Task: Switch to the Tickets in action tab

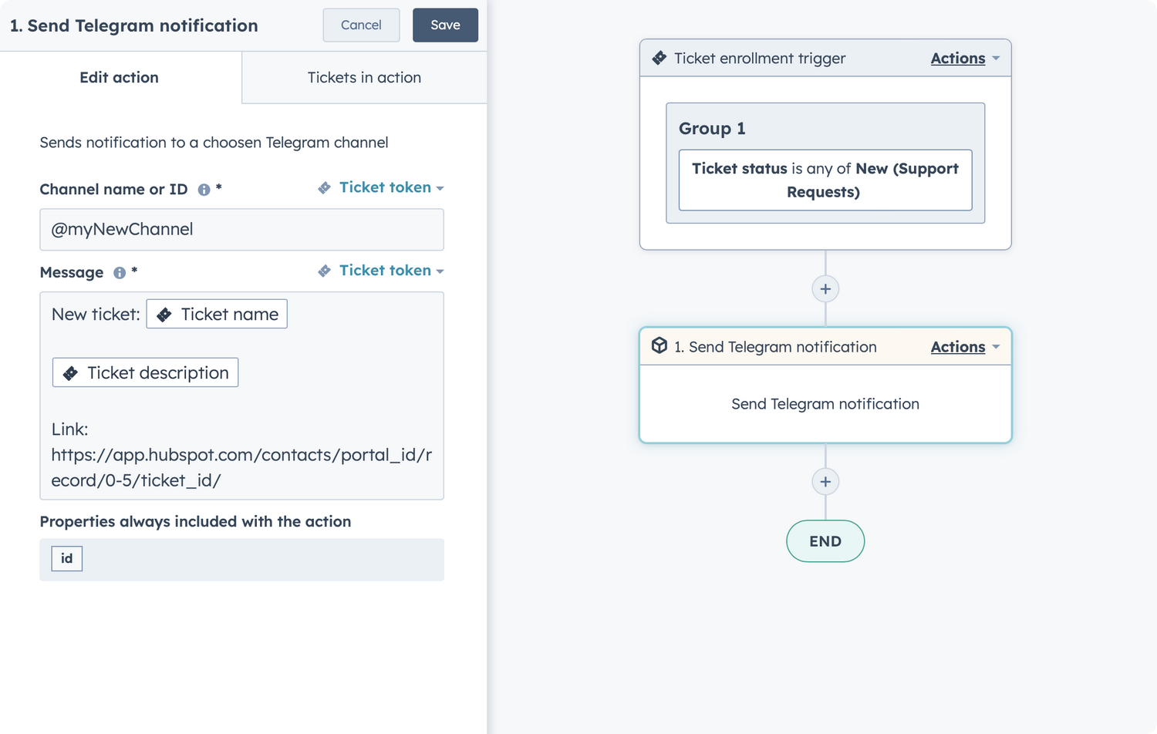Action: coord(364,77)
